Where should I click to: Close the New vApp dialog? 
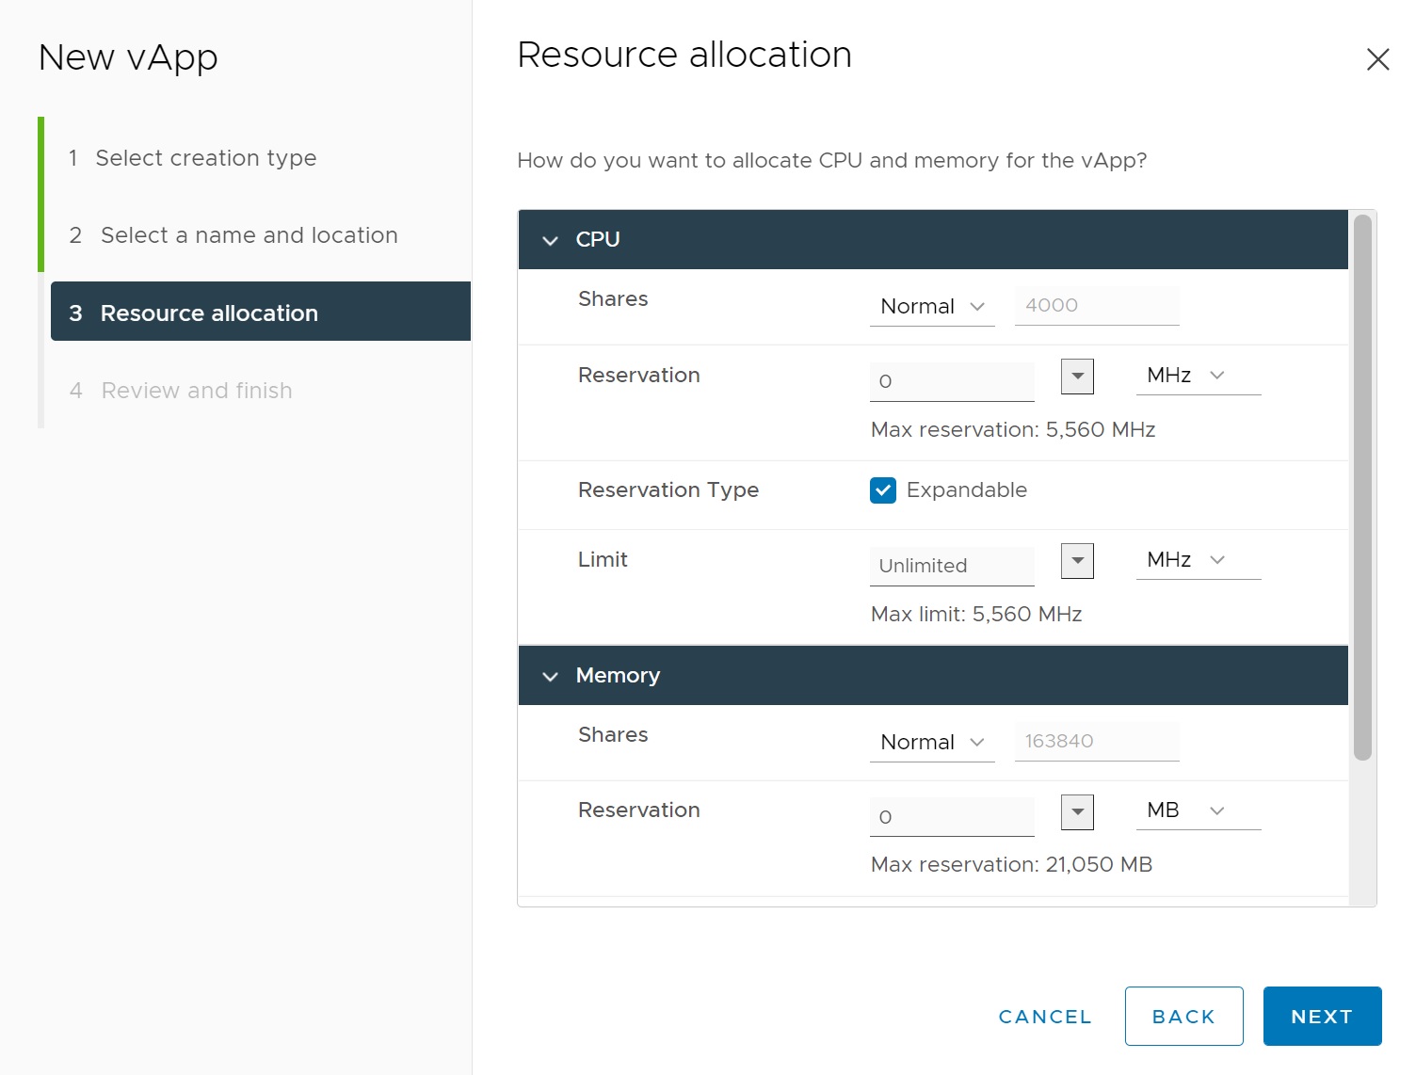pos(1377,59)
